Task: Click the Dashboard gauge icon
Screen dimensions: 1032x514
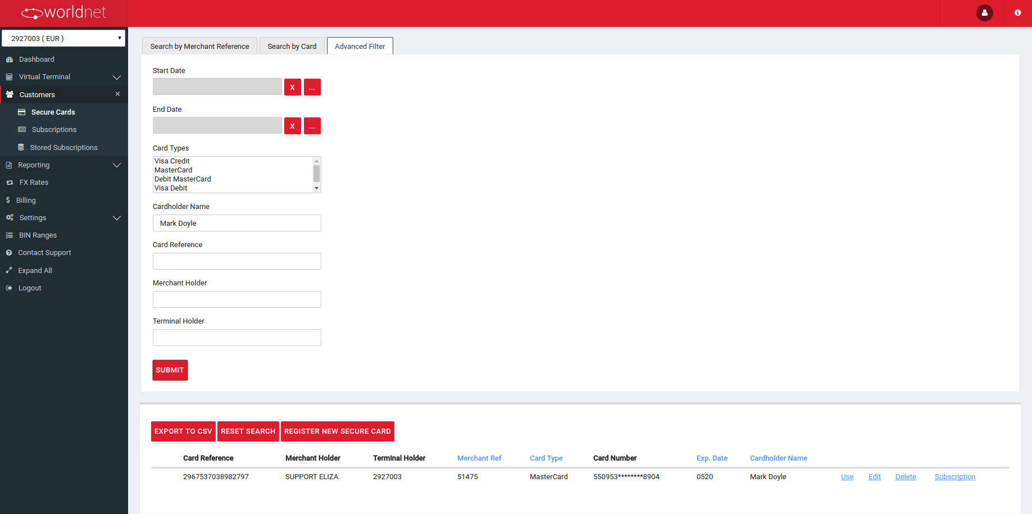Action: click(x=9, y=60)
